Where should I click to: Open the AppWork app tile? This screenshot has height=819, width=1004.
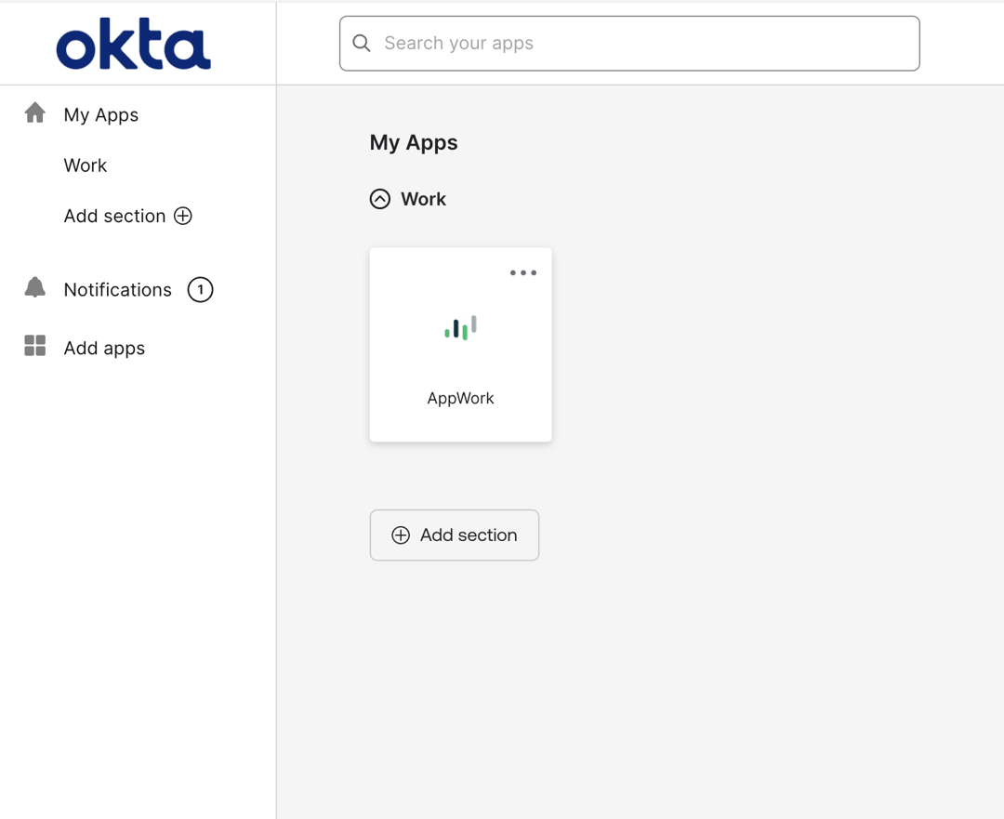tap(460, 344)
